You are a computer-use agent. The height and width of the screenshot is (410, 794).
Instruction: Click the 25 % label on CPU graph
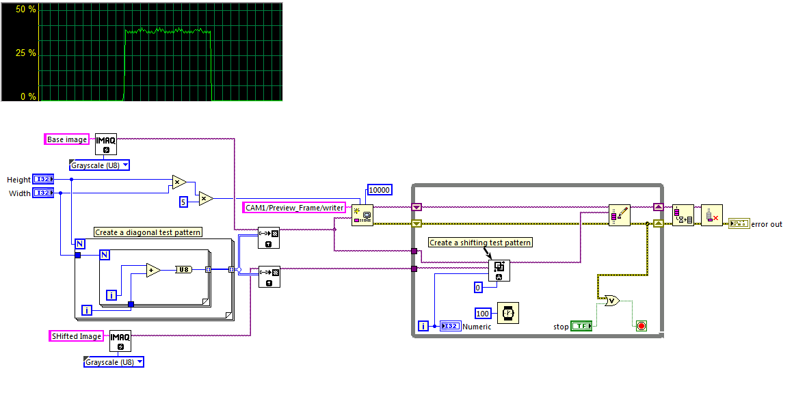pos(26,53)
